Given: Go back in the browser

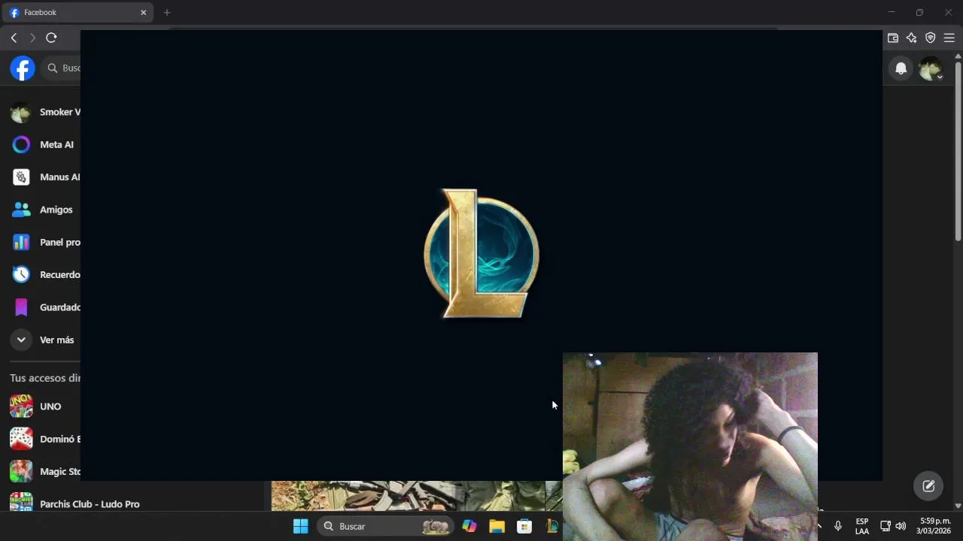Looking at the screenshot, I should pyautogui.click(x=14, y=38).
